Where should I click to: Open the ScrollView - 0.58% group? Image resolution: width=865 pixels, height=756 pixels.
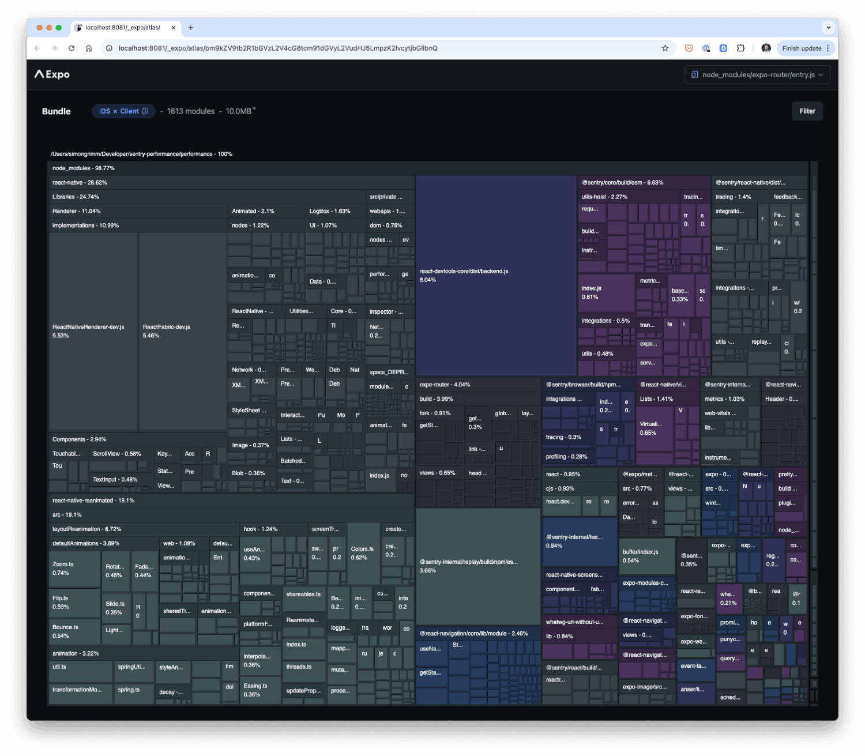click(x=122, y=454)
